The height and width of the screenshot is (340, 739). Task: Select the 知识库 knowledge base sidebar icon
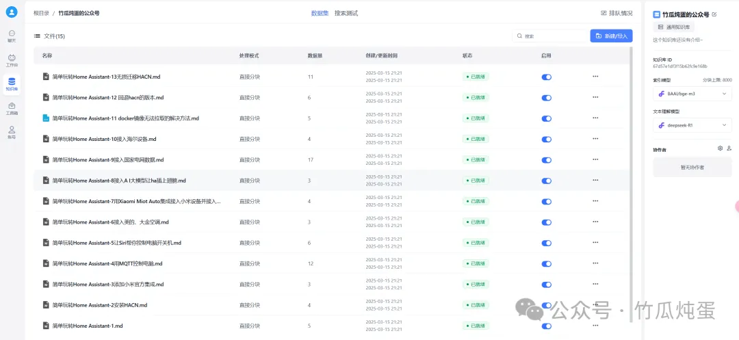click(12, 85)
